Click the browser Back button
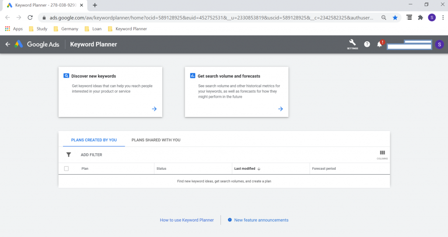 point(7,17)
